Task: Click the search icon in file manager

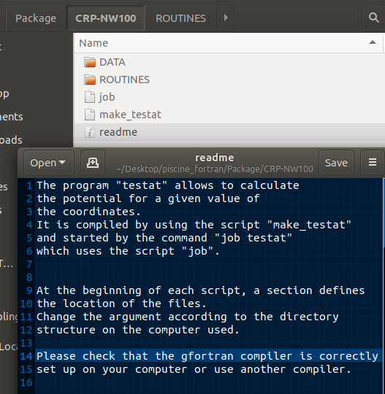Action: [x=374, y=18]
